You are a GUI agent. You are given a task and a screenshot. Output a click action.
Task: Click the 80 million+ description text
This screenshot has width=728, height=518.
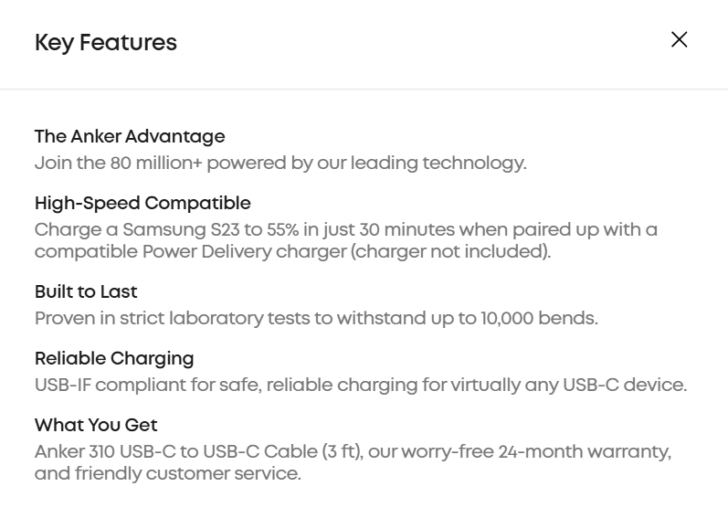280,164
